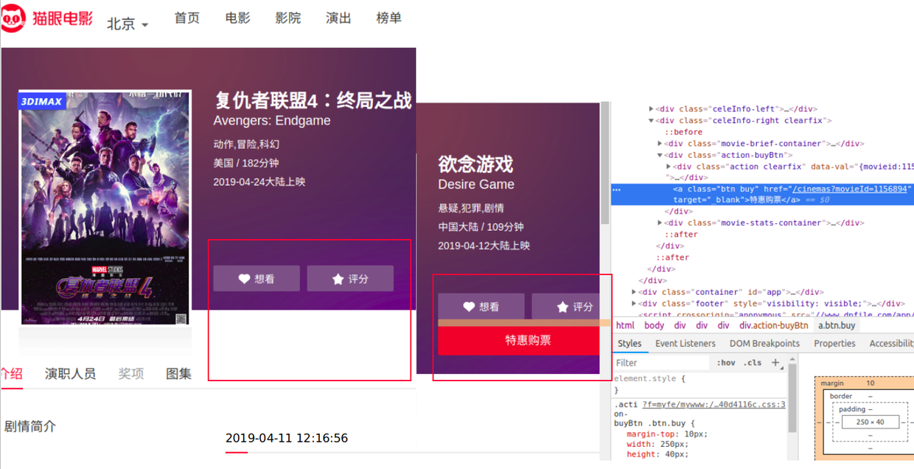Expand the action clearfix div node

point(669,167)
